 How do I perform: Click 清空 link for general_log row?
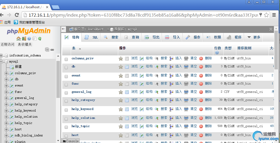[x=194, y=92]
